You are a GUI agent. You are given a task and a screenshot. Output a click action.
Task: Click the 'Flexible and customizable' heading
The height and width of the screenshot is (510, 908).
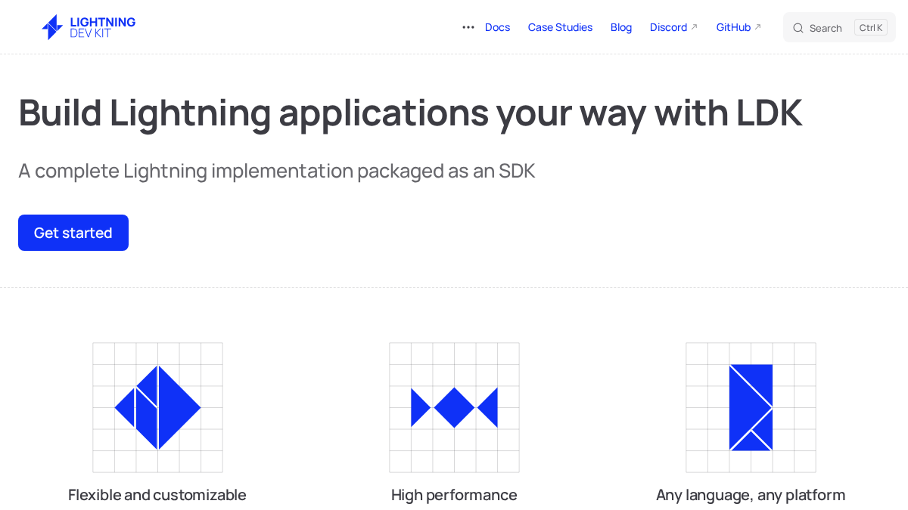(157, 495)
